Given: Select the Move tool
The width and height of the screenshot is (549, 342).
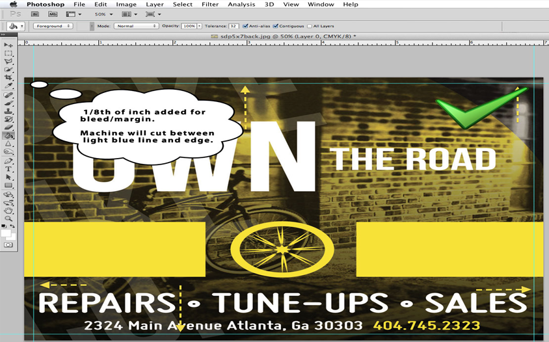Looking at the screenshot, I should click(x=8, y=45).
